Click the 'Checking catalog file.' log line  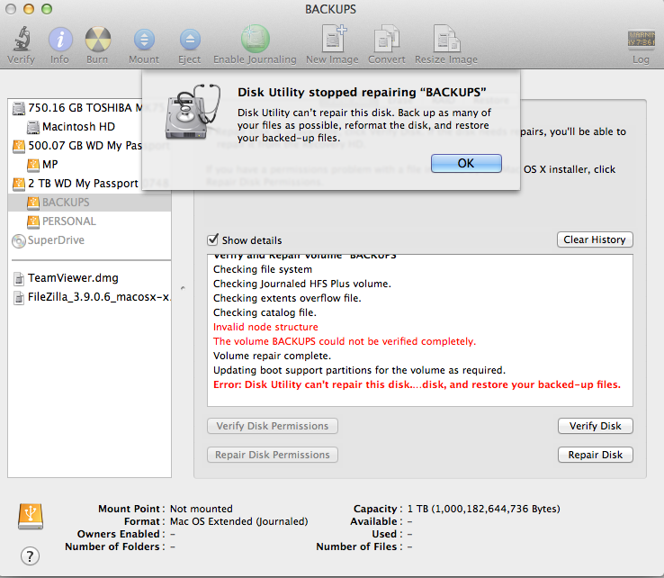pos(265,312)
